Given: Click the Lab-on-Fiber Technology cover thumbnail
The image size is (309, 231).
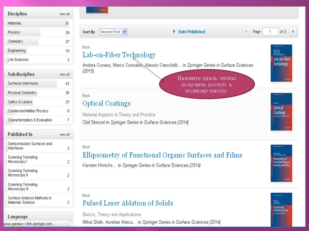Looking at the screenshot, I should (x=281, y=63).
